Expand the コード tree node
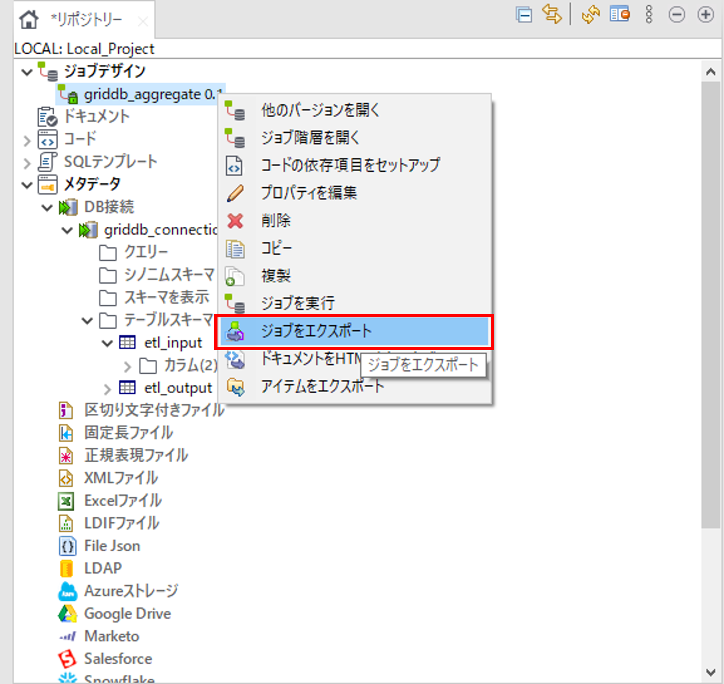This screenshot has width=724, height=684. tap(27, 140)
